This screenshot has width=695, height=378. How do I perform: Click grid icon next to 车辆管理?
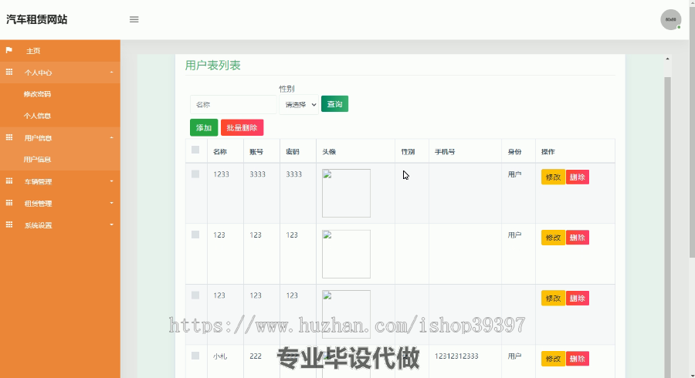click(x=8, y=181)
